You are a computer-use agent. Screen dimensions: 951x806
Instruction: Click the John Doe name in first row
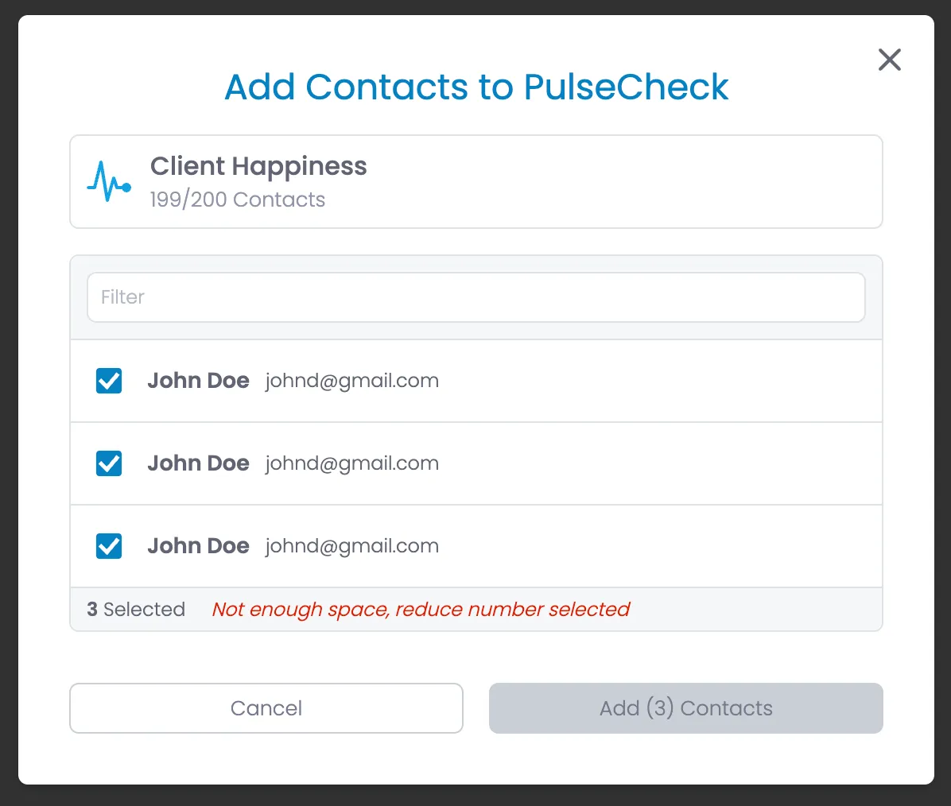198,381
